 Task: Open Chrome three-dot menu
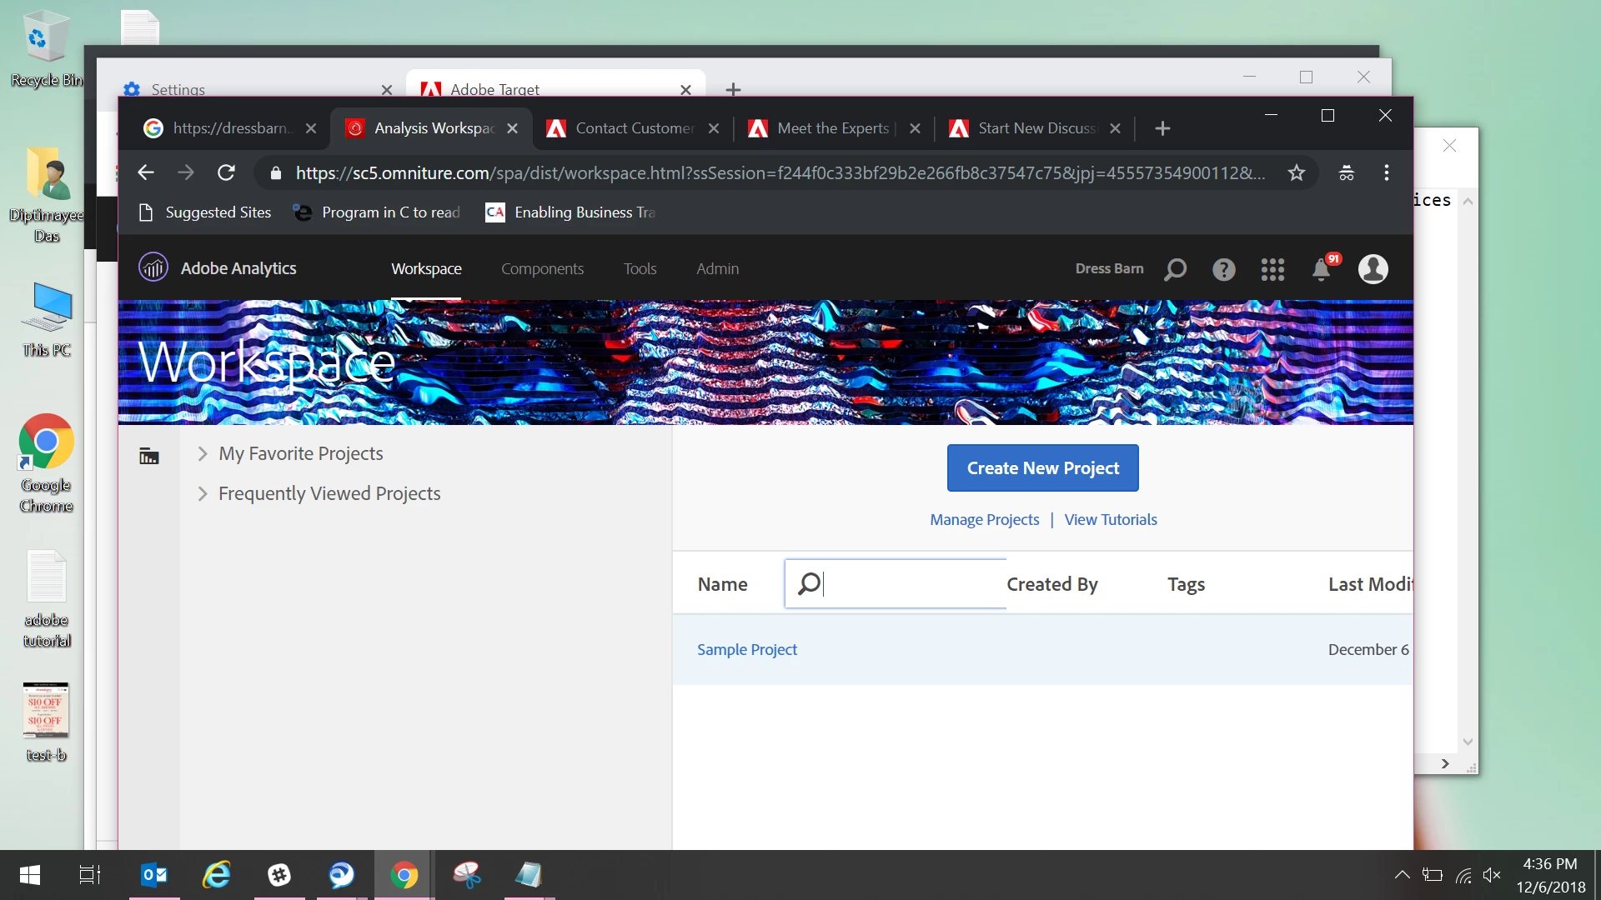(1387, 172)
